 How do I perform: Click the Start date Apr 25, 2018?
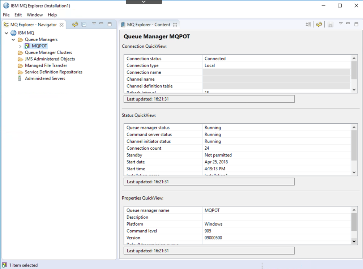pos(216,162)
